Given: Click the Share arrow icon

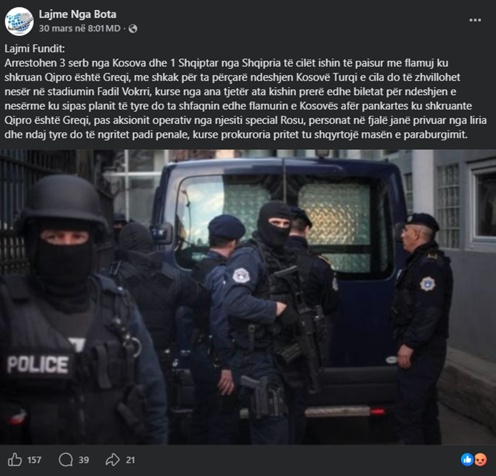Looking at the screenshot, I should [x=113, y=460].
